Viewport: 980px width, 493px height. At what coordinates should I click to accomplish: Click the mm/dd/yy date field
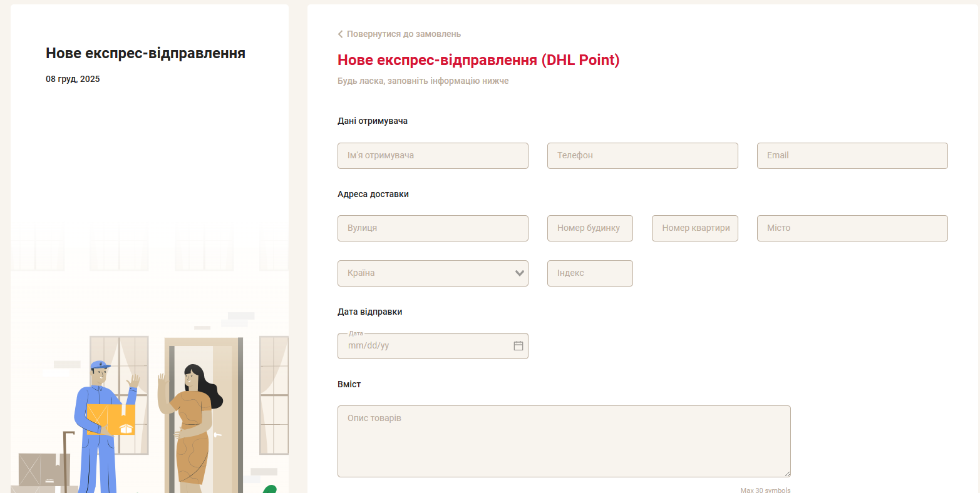point(433,346)
